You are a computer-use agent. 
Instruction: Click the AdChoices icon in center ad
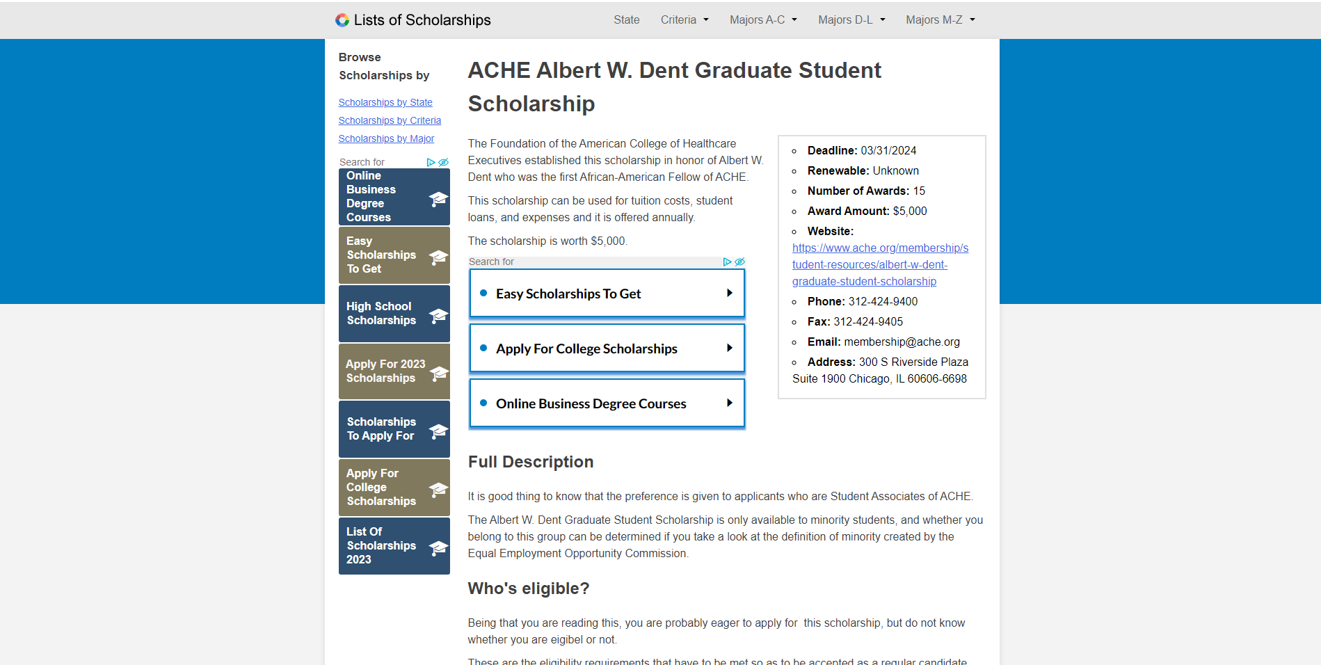727,262
